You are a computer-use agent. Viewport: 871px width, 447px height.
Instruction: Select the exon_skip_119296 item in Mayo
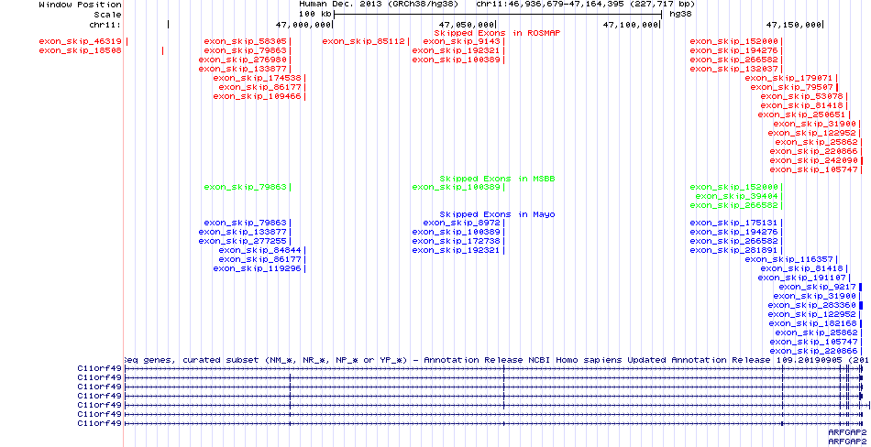[257, 268]
